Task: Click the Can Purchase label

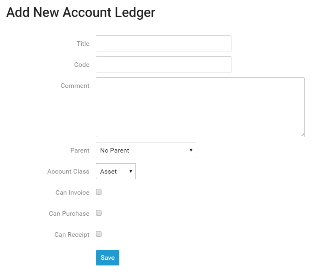Action: click(69, 213)
